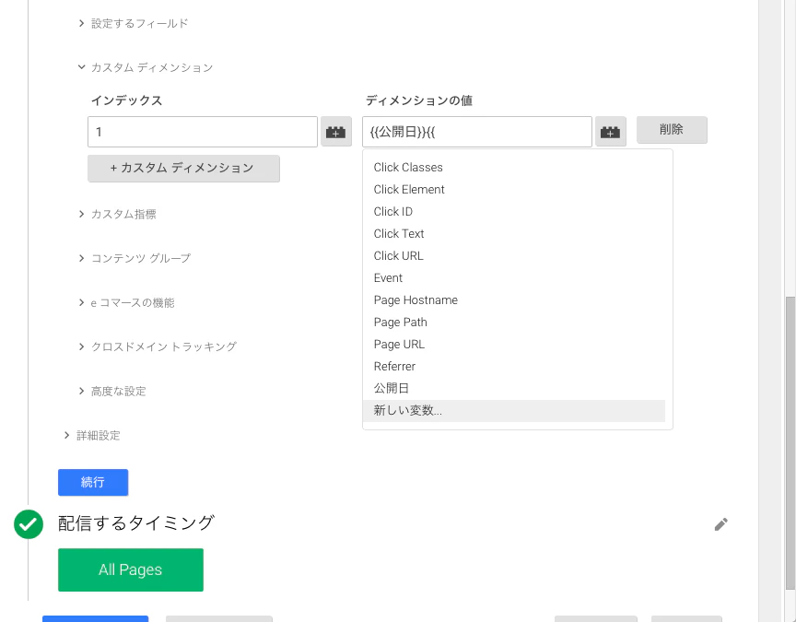
Task: Expand the 詳細設定 section
Action: (x=92, y=435)
